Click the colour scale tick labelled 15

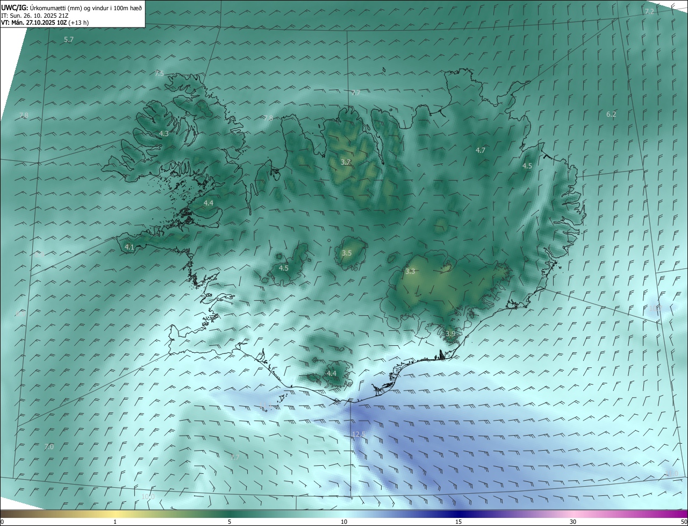point(458,522)
